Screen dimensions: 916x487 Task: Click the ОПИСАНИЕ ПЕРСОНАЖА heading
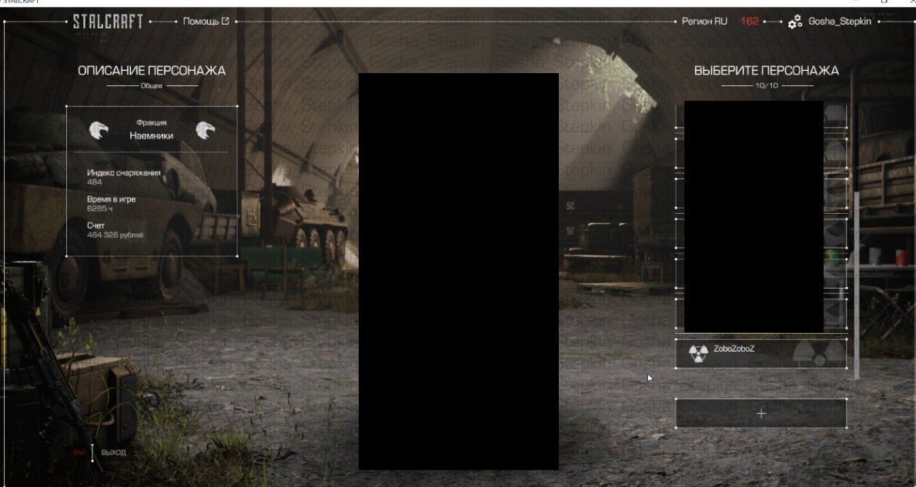[152, 71]
